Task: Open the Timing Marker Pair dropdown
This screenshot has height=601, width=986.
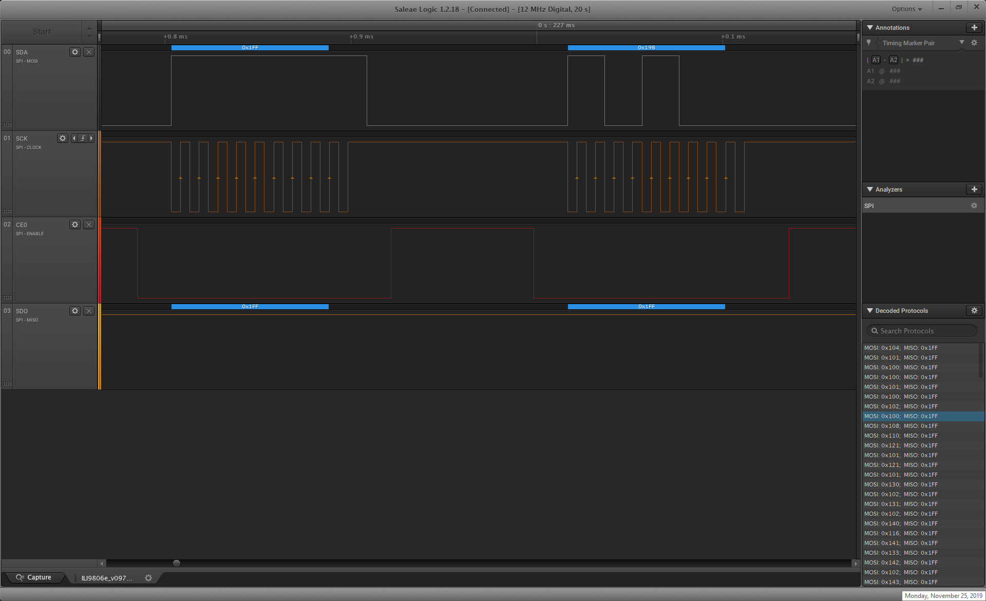Action: [962, 43]
